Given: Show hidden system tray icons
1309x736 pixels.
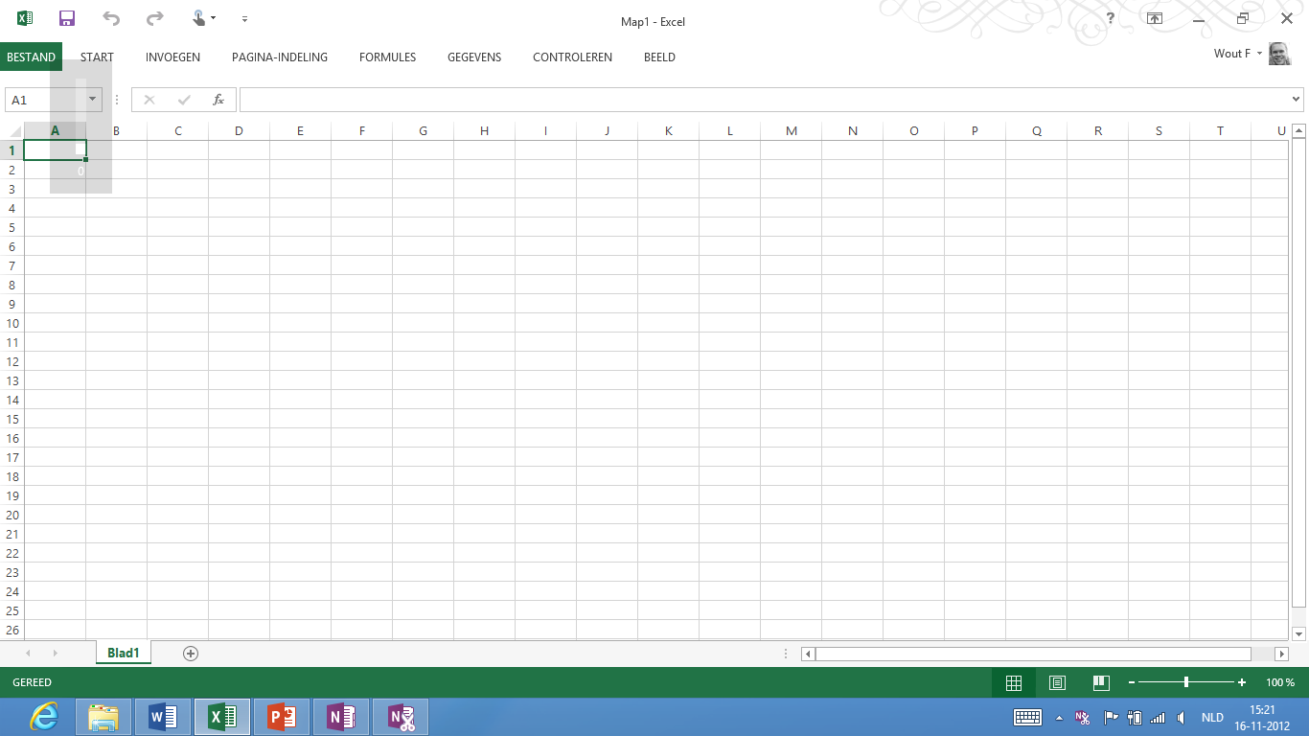Looking at the screenshot, I should point(1059,717).
